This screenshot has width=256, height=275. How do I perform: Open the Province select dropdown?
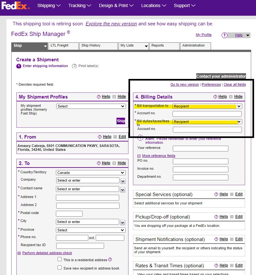[x=91, y=230]
